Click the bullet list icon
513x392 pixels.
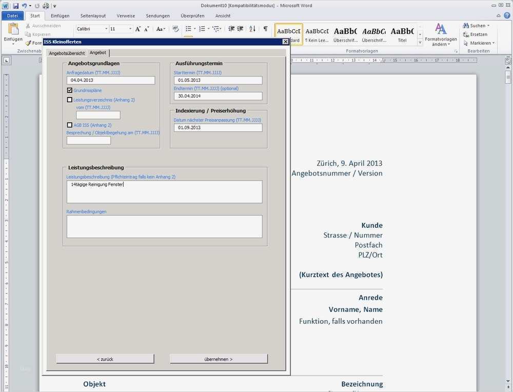pyautogui.click(x=188, y=29)
